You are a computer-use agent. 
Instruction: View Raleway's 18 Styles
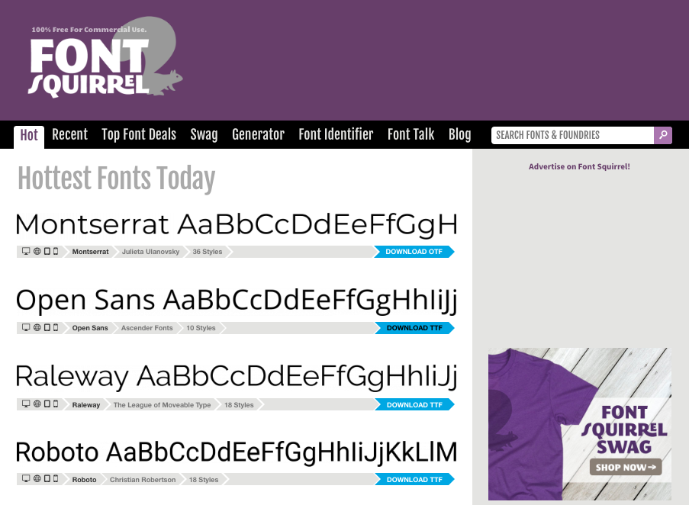tap(239, 405)
